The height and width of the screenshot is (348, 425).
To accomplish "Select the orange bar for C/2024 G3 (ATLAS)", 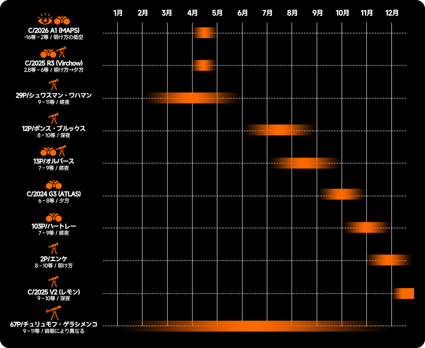I will click(x=342, y=194).
